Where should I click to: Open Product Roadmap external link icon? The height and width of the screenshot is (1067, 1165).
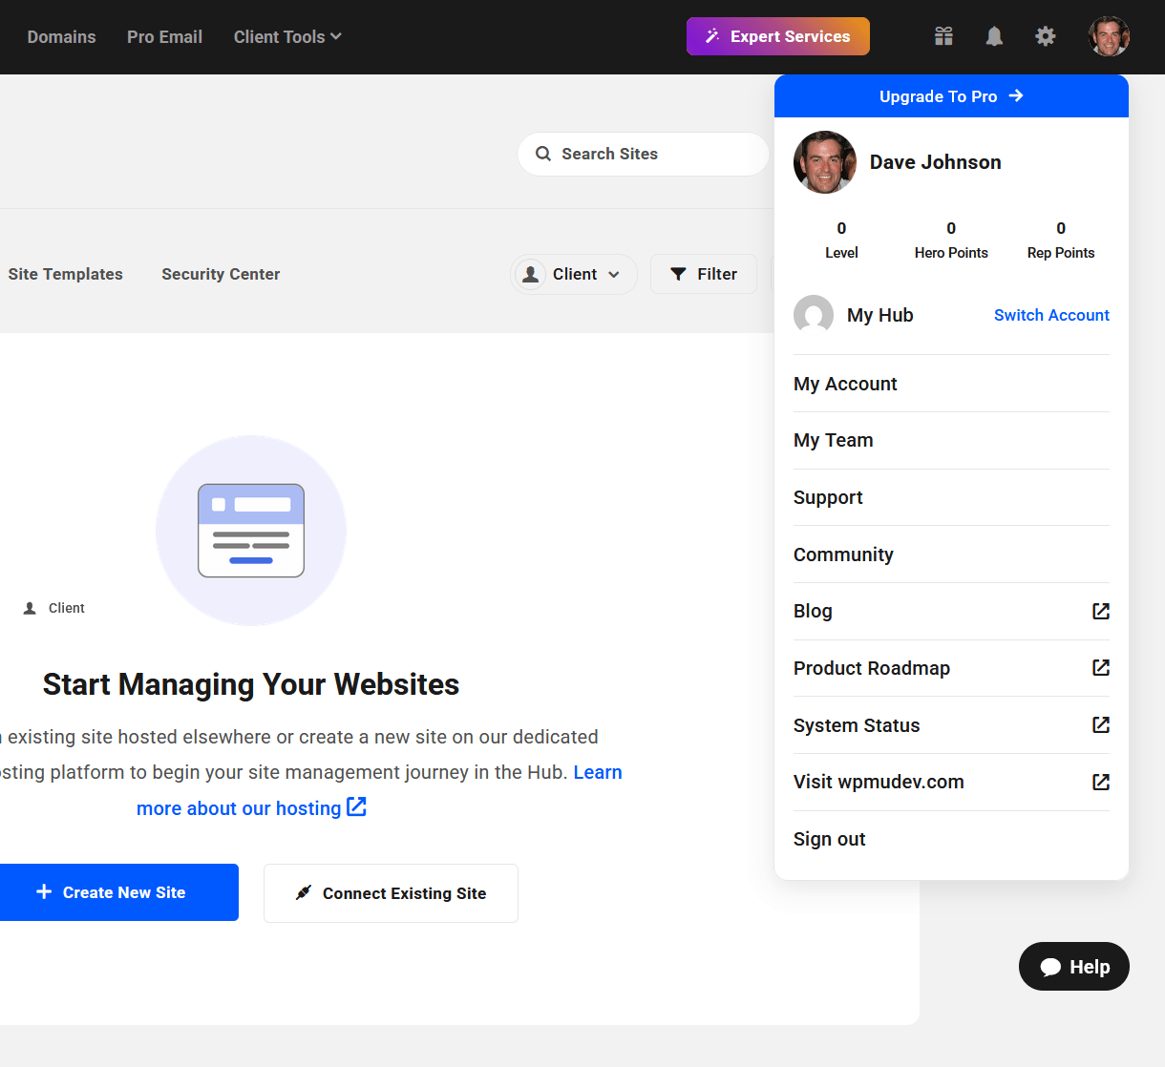pos(1100,668)
